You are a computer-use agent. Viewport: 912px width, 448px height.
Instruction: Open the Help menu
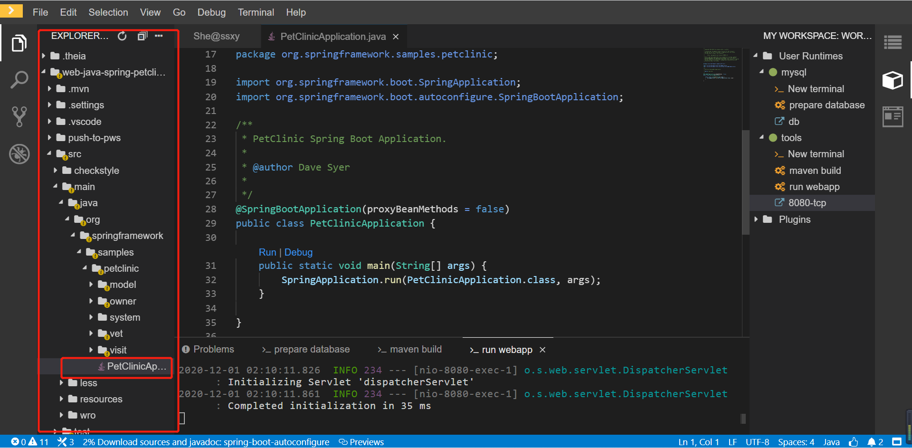pyautogui.click(x=296, y=12)
